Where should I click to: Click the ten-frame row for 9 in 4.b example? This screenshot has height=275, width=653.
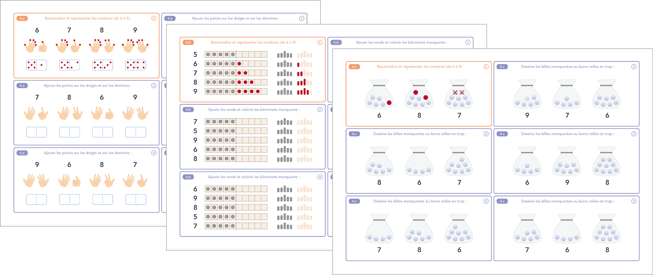[x=236, y=91]
